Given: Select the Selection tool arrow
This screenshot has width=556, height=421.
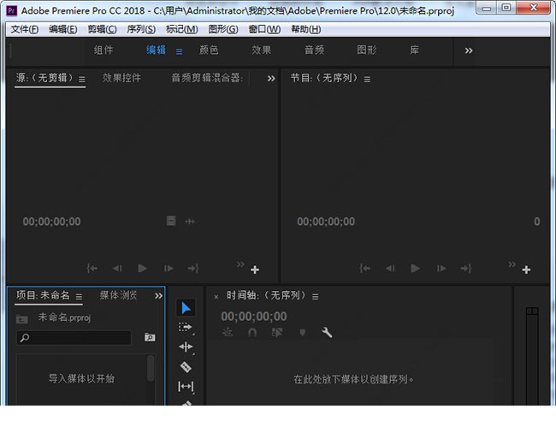Looking at the screenshot, I should pos(186,307).
